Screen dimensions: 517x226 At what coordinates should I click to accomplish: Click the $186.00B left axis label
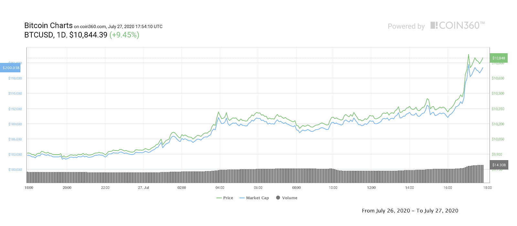tap(15, 139)
